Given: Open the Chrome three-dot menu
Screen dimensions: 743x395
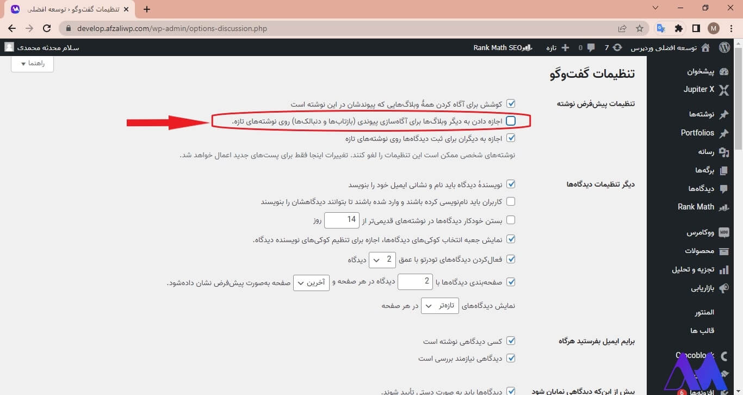Looking at the screenshot, I should click(x=732, y=28).
